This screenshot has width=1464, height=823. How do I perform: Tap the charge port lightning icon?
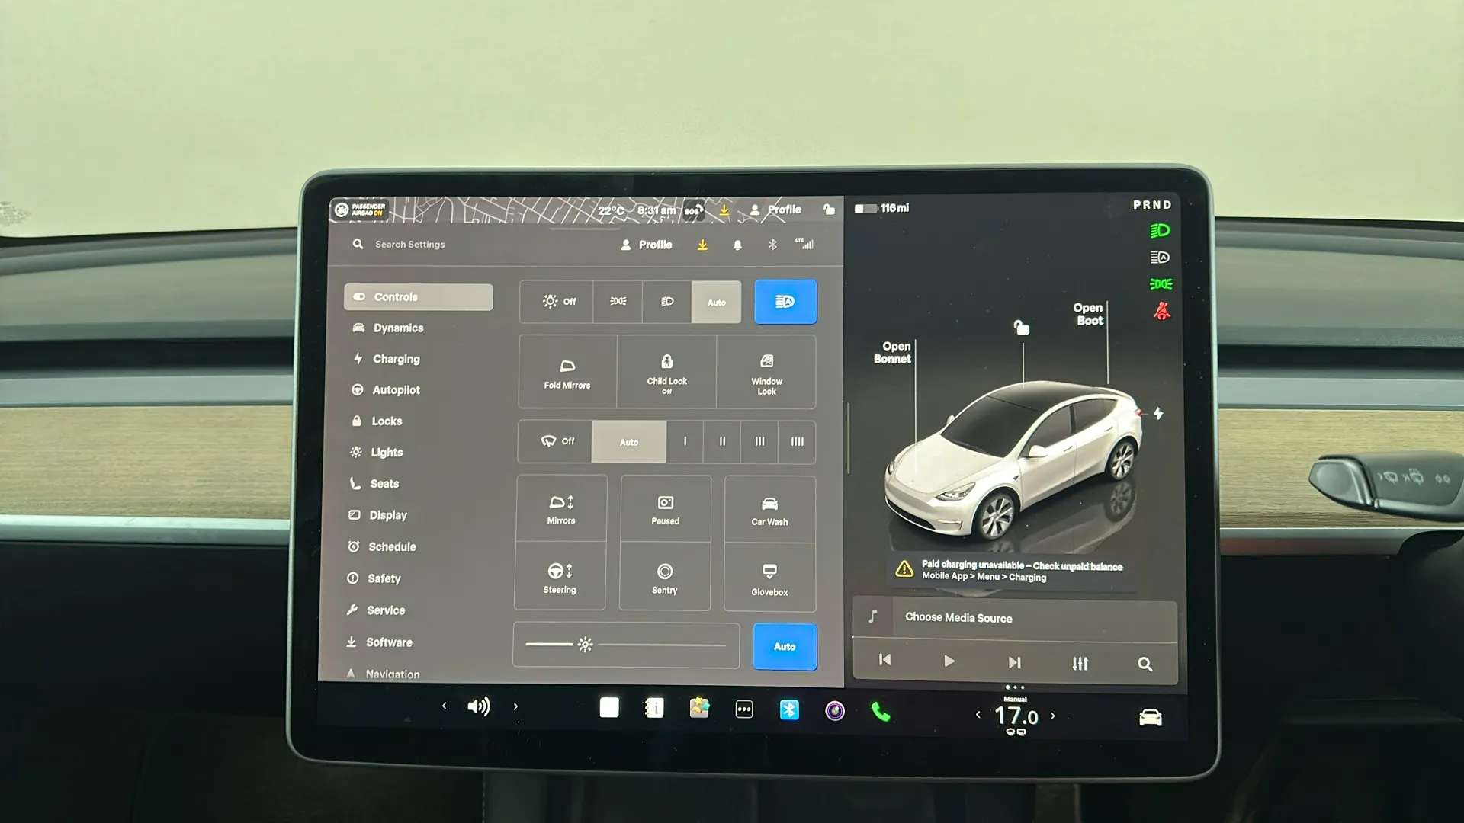[x=1158, y=413]
